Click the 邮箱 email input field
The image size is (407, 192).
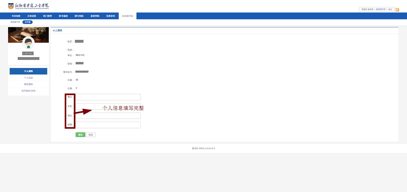(108, 125)
